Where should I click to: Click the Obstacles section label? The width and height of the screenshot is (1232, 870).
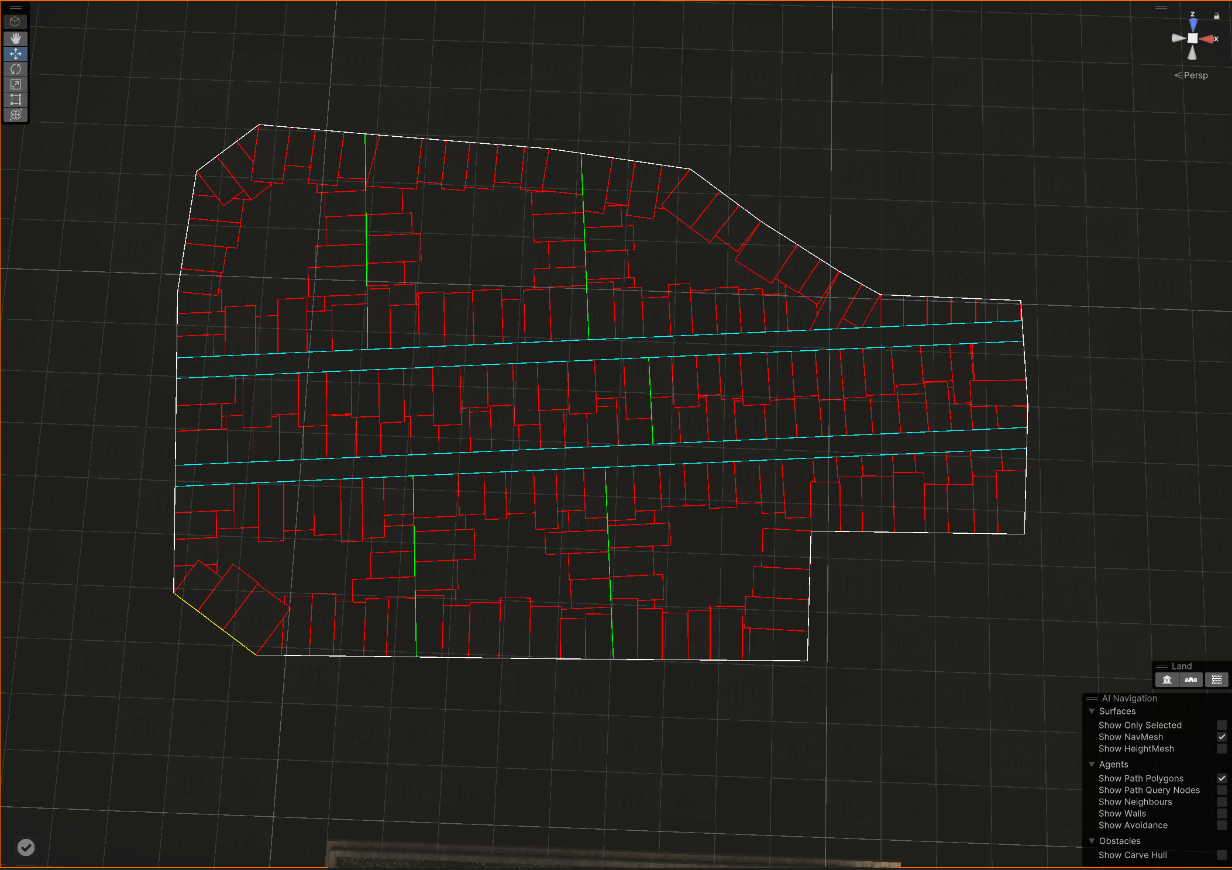tap(1119, 841)
